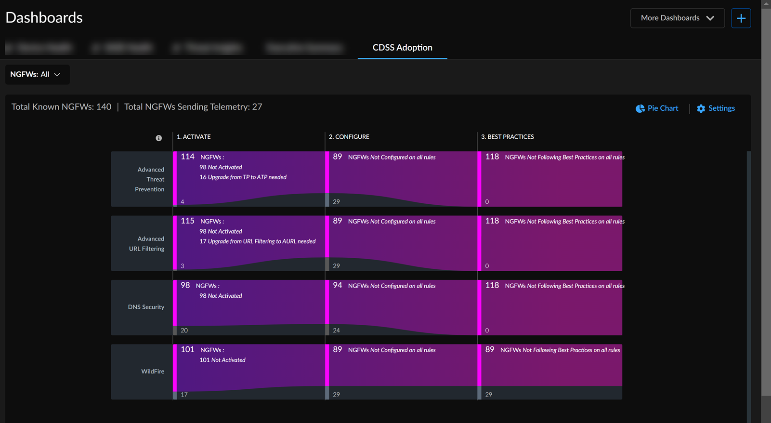Switch to the first blurred dashboard tab
This screenshot has height=423, width=771.
(x=39, y=48)
